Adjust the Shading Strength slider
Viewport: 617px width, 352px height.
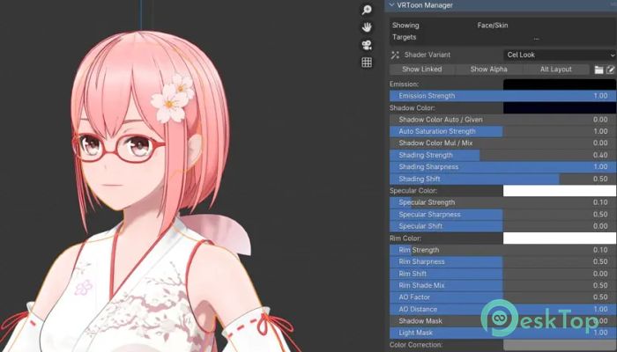(x=503, y=155)
